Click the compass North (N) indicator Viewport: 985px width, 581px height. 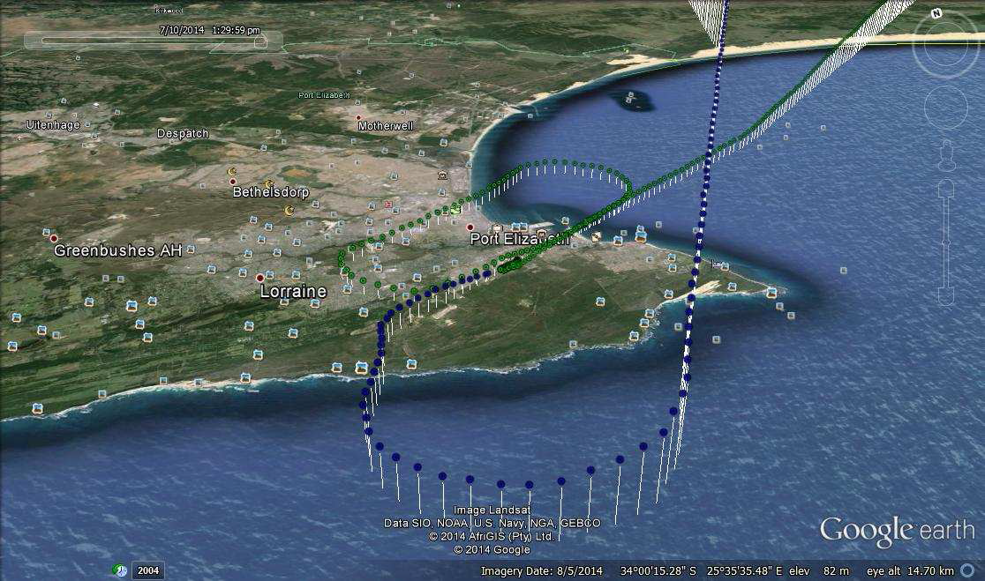pyautogui.click(x=936, y=13)
